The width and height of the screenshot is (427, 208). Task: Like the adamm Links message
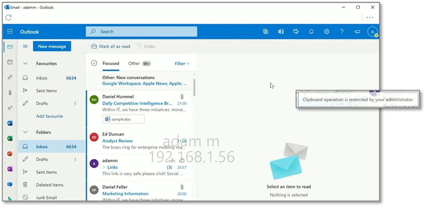pyautogui.click(x=181, y=161)
